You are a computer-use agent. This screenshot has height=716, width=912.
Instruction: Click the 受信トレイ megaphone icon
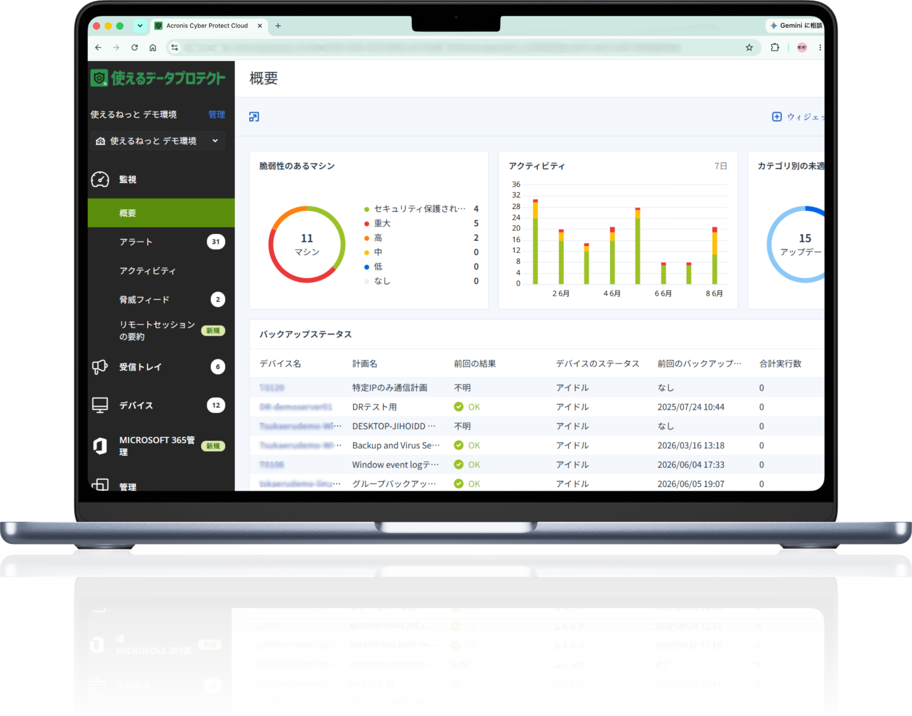(x=100, y=367)
